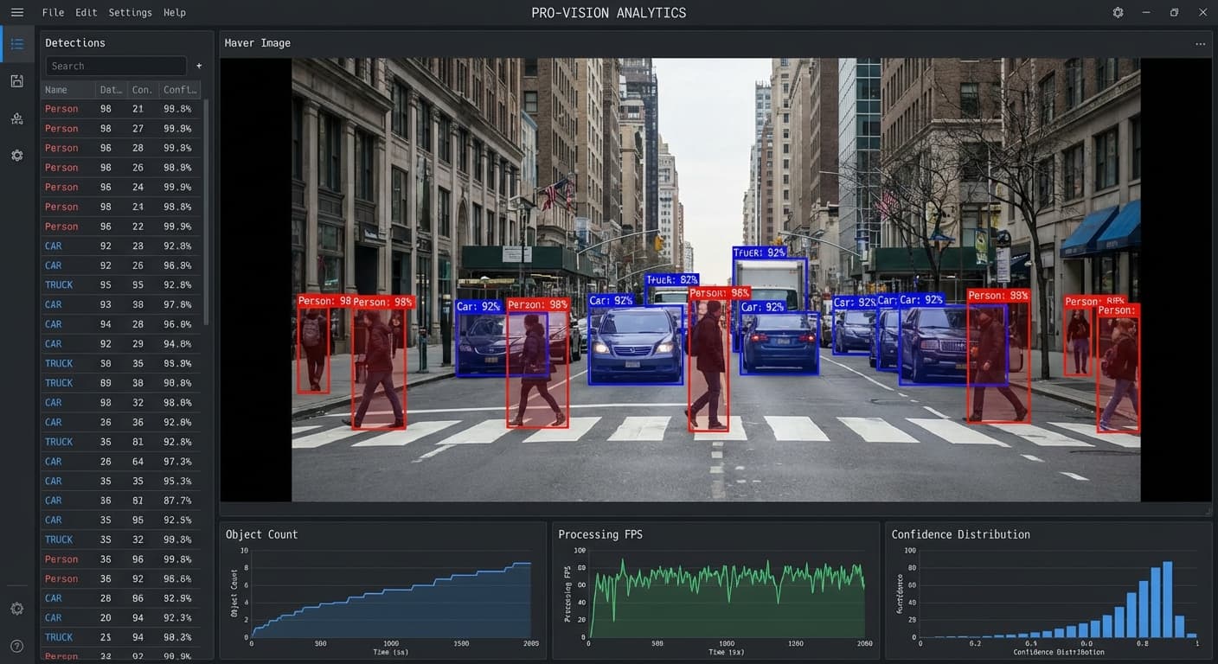This screenshot has height=664, width=1218.
Task: Select the TRUCK row with 98.3% confidence
Action: (x=121, y=637)
